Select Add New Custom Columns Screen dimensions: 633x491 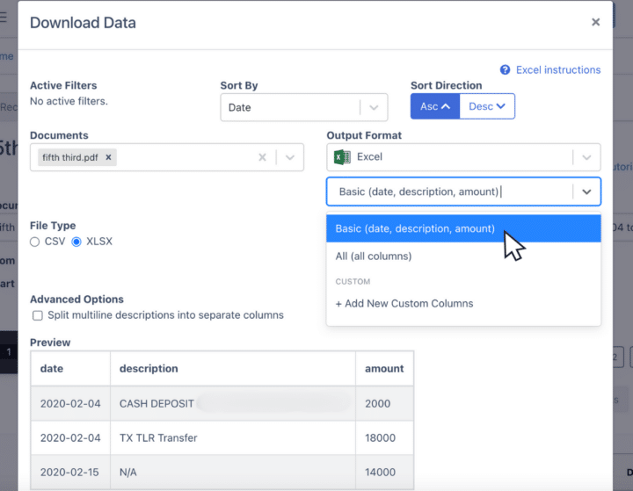(404, 304)
